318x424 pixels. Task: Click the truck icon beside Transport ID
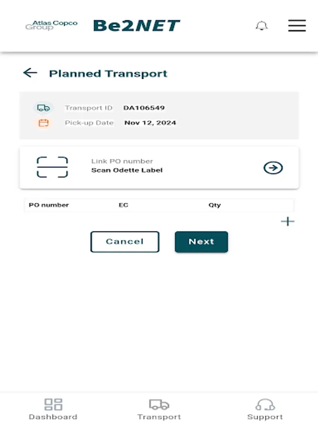[43, 107]
